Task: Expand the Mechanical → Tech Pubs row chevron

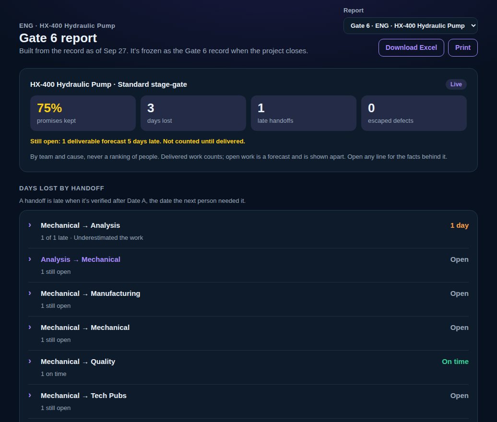Action: tap(30, 395)
